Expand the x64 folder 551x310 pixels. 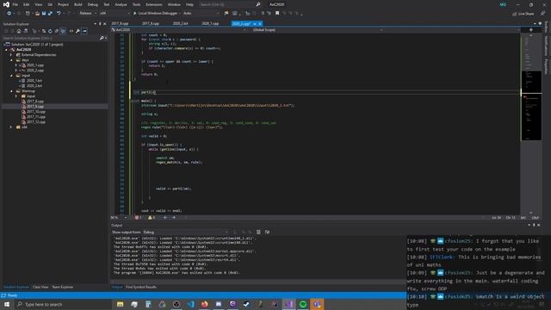click(11, 127)
